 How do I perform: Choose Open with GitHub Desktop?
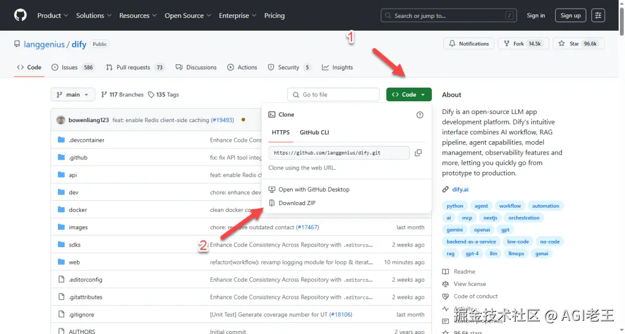coord(314,190)
